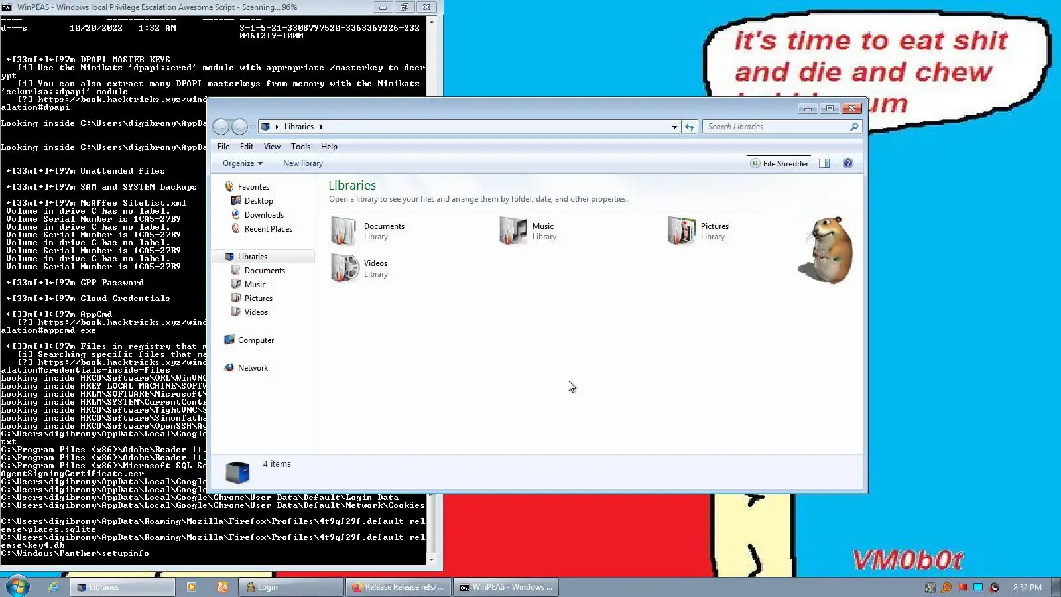Toggle the preview pane button
This screenshot has width=1061, height=597.
(824, 163)
